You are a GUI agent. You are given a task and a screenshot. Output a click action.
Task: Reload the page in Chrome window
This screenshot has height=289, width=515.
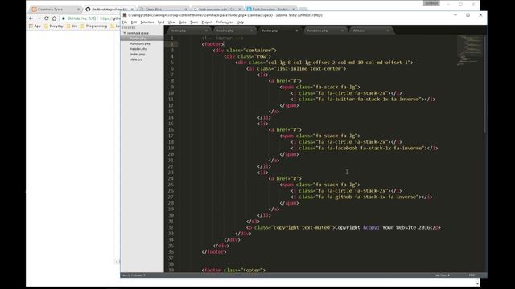pyautogui.click(x=47, y=18)
